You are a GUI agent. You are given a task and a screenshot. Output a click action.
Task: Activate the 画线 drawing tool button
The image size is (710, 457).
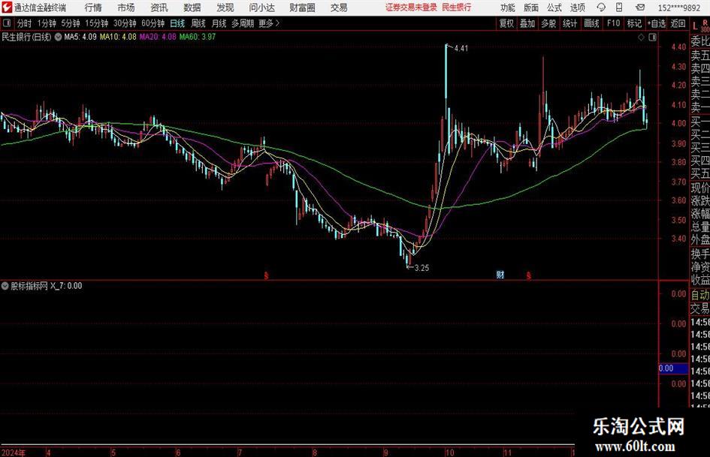591,23
